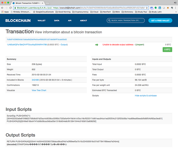
Task: Click the decoded STAMPD output script text
Action: pyautogui.click(x=37, y=144)
